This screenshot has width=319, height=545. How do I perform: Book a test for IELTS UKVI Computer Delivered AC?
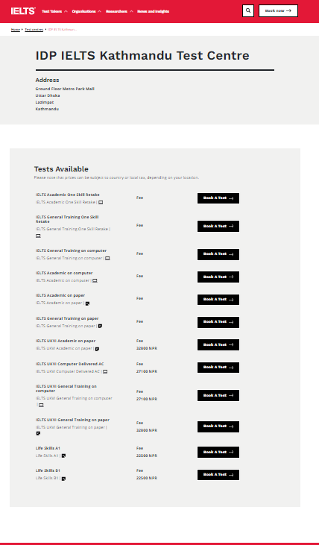[x=218, y=368]
